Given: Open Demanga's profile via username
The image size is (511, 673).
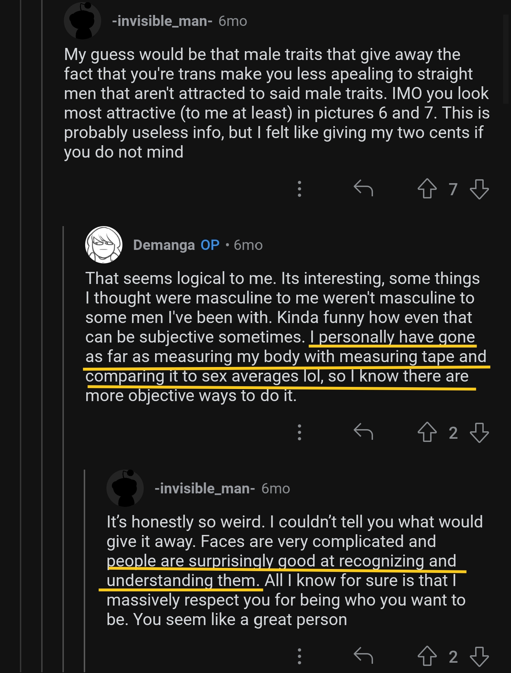Looking at the screenshot, I should pyautogui.click(x=164, y=245).
